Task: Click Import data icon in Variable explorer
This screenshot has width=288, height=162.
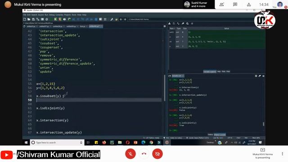Action: coord(169,23)
